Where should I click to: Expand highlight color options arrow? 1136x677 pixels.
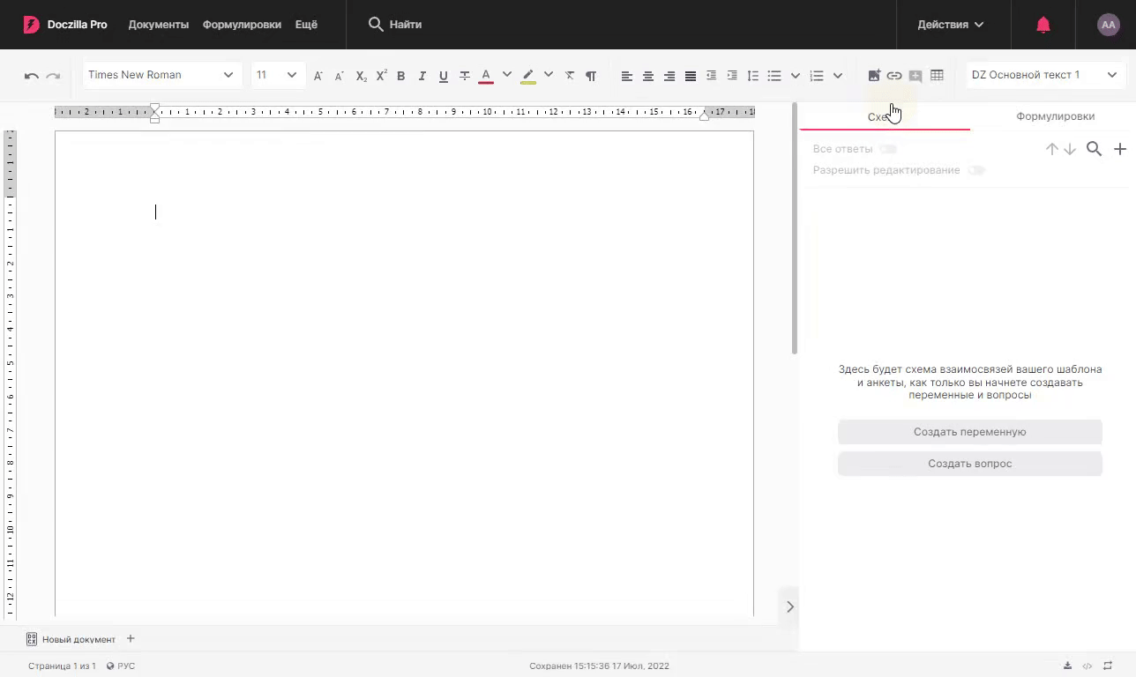549,75
